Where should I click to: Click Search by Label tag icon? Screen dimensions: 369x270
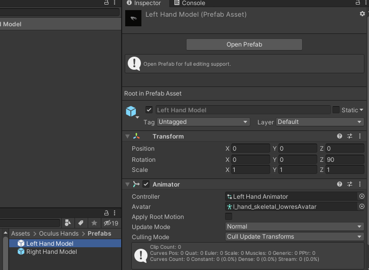tap(81, 223)
